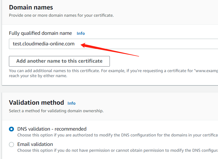Click 'Provide one or more domain names' subtitle

pos(61,15)
